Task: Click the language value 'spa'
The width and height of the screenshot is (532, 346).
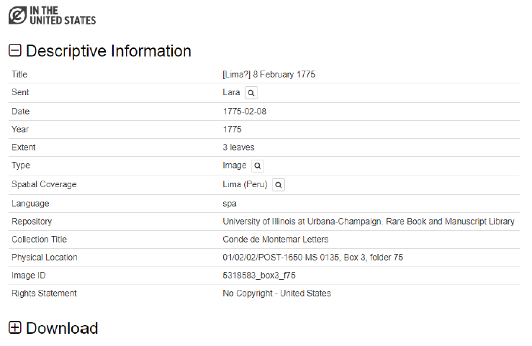Action: pyautogui.click(x=230, y=204)
